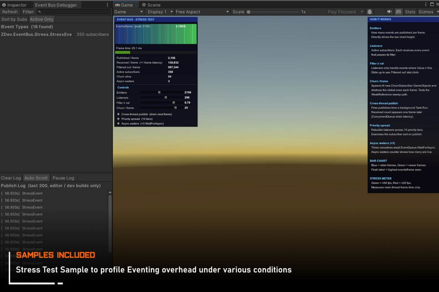This screenshot has height=292, width=439.
Task: Click 'IEvent Types (18 found)' heading
Action: [x=27, y=27]
